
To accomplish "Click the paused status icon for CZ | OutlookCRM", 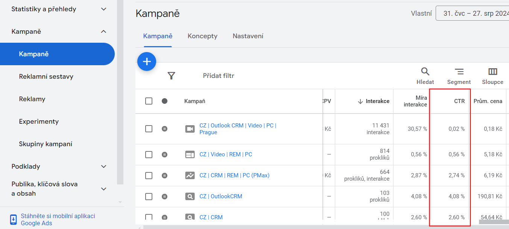I will coord(164,196).
